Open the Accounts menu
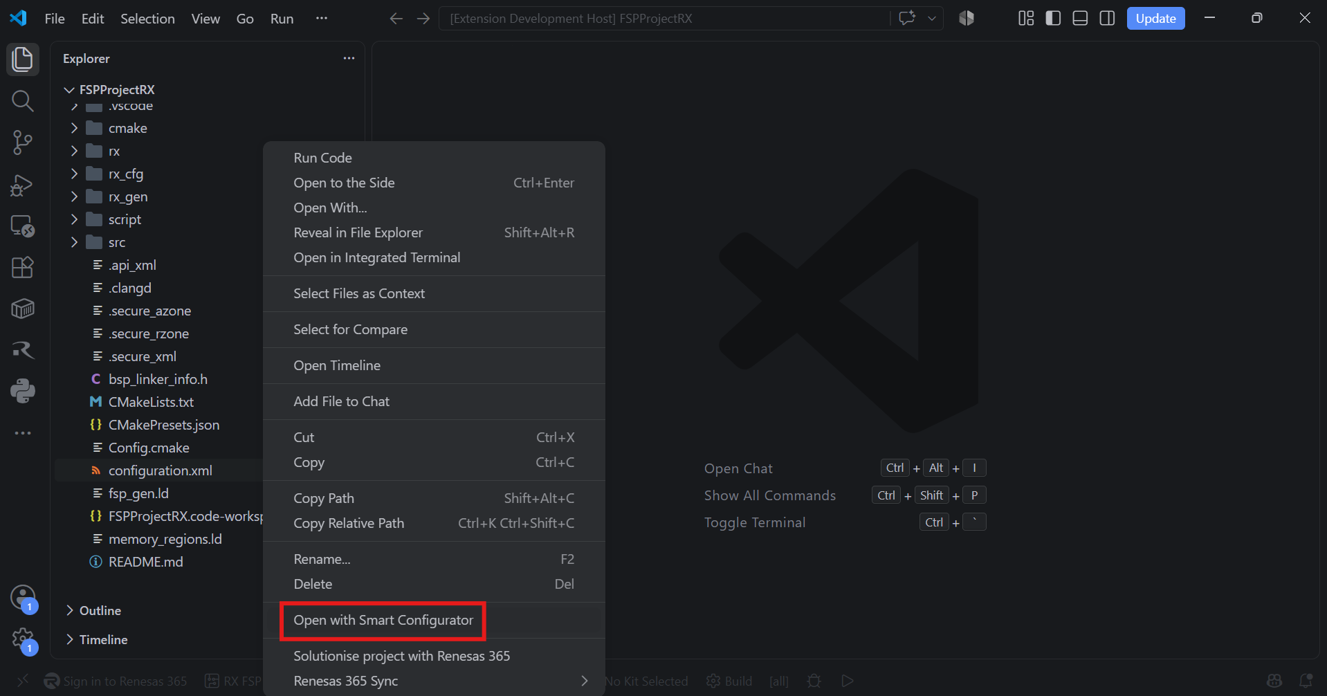The image size is (1327, 696). pos(22,597)
